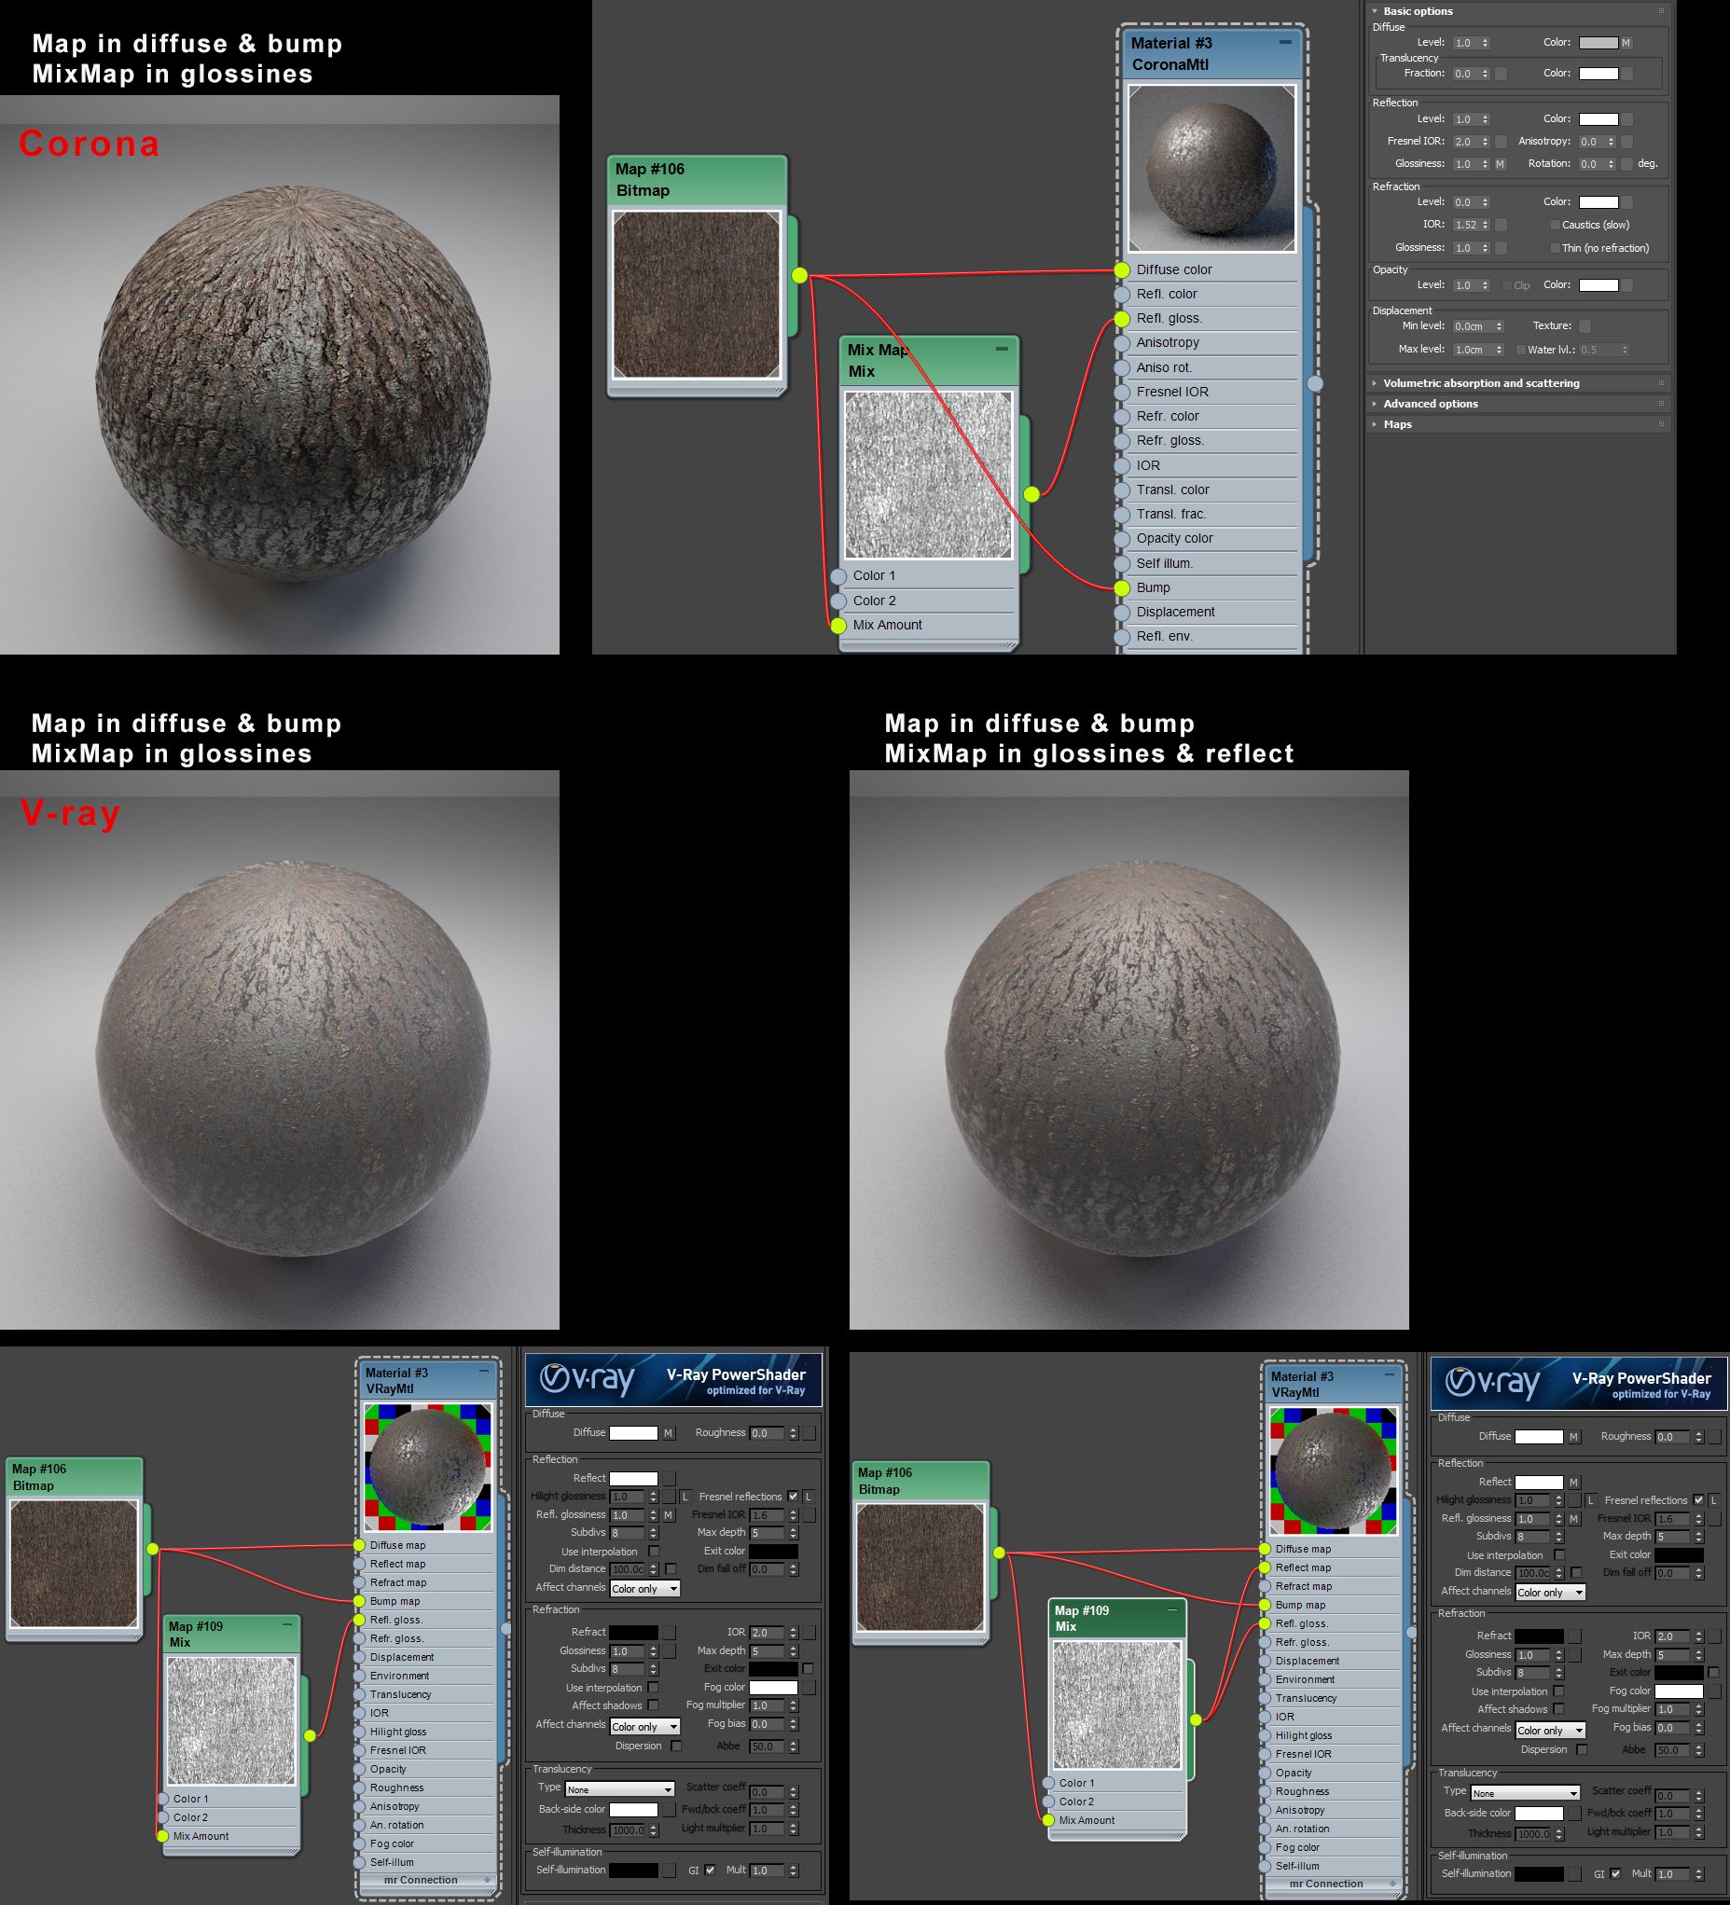The height and width of the screenshot is (1905, 1730).
Task: Collapse the Mix Map node with minus icon
Action: click(1001, 349)
